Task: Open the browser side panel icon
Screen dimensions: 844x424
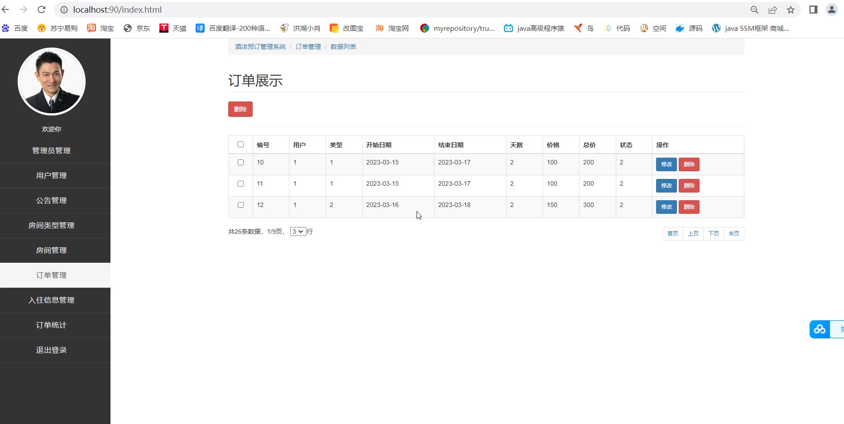Action: click(813, 10)
